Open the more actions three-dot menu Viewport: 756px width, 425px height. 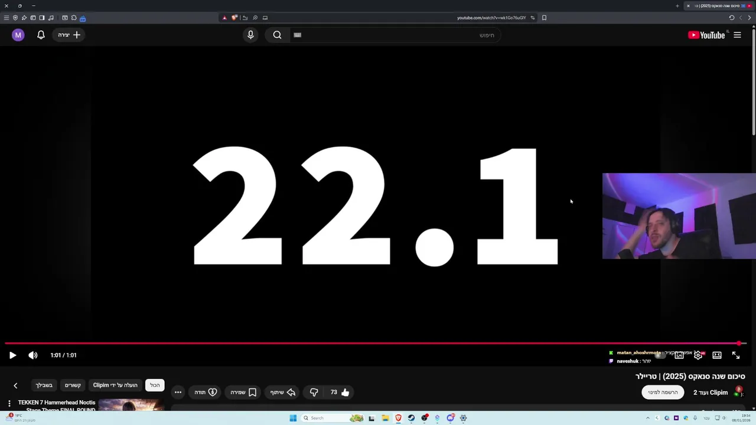[178, 392]
